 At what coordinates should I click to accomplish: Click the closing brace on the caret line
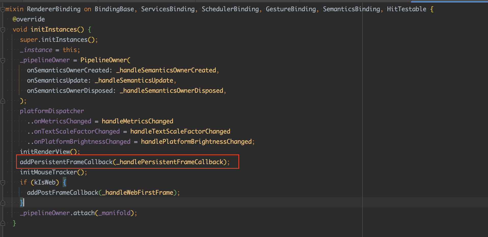22,203
